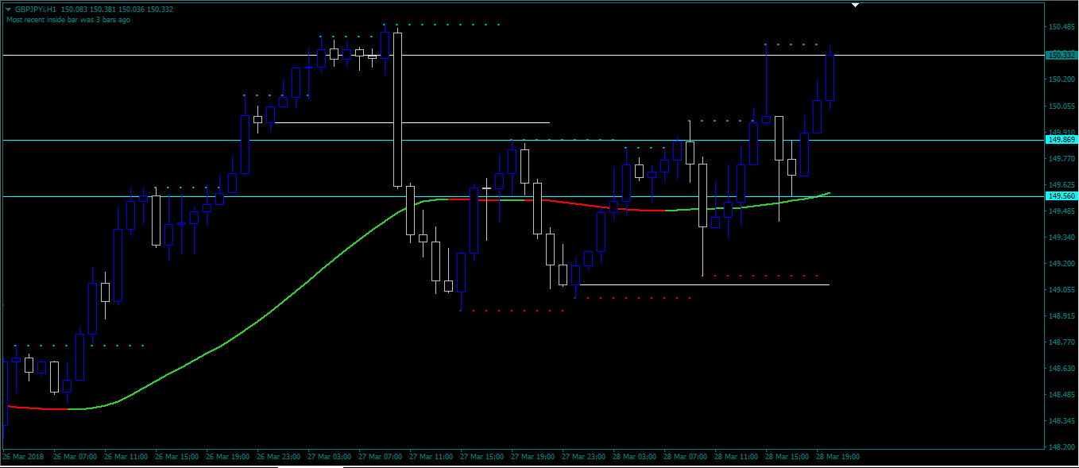Click the '28 Mar 03:00' time axis label
Screen dimensions: 1079x468
635,457
